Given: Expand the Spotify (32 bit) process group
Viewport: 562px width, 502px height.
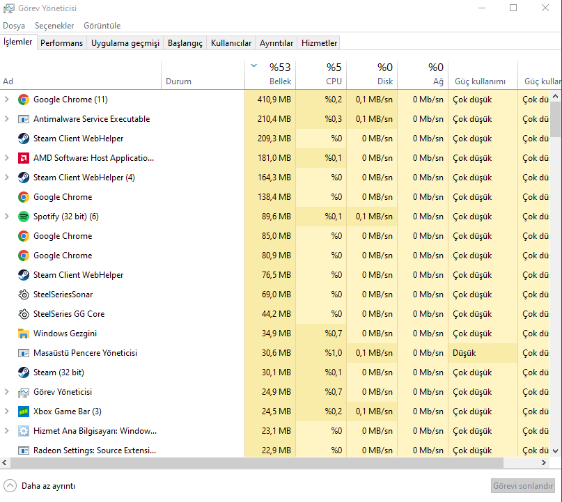Looking at the screenshot, I should (7, 217).
